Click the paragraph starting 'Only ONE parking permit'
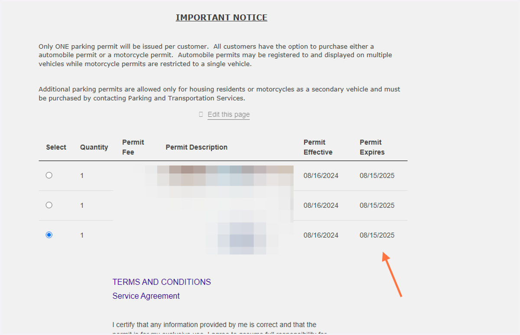520x335 pixels. [x=215, y=55]
